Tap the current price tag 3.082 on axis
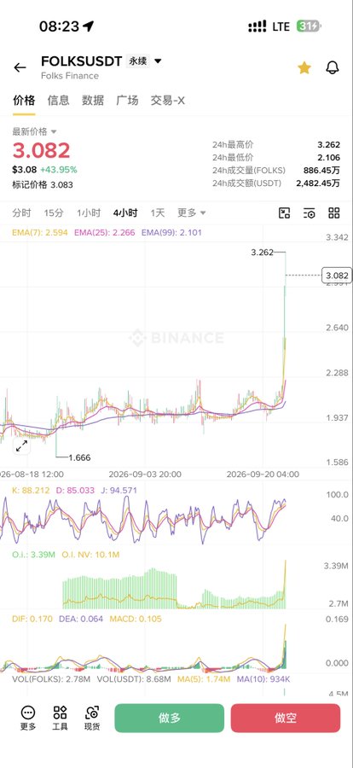This screenshot has height=768, width=353. point(336,276)
